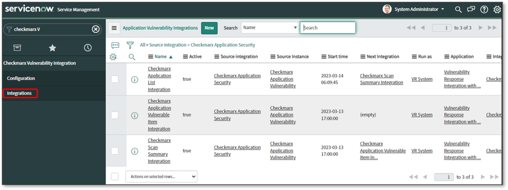Click into the list Search input box

pos(328,28)
